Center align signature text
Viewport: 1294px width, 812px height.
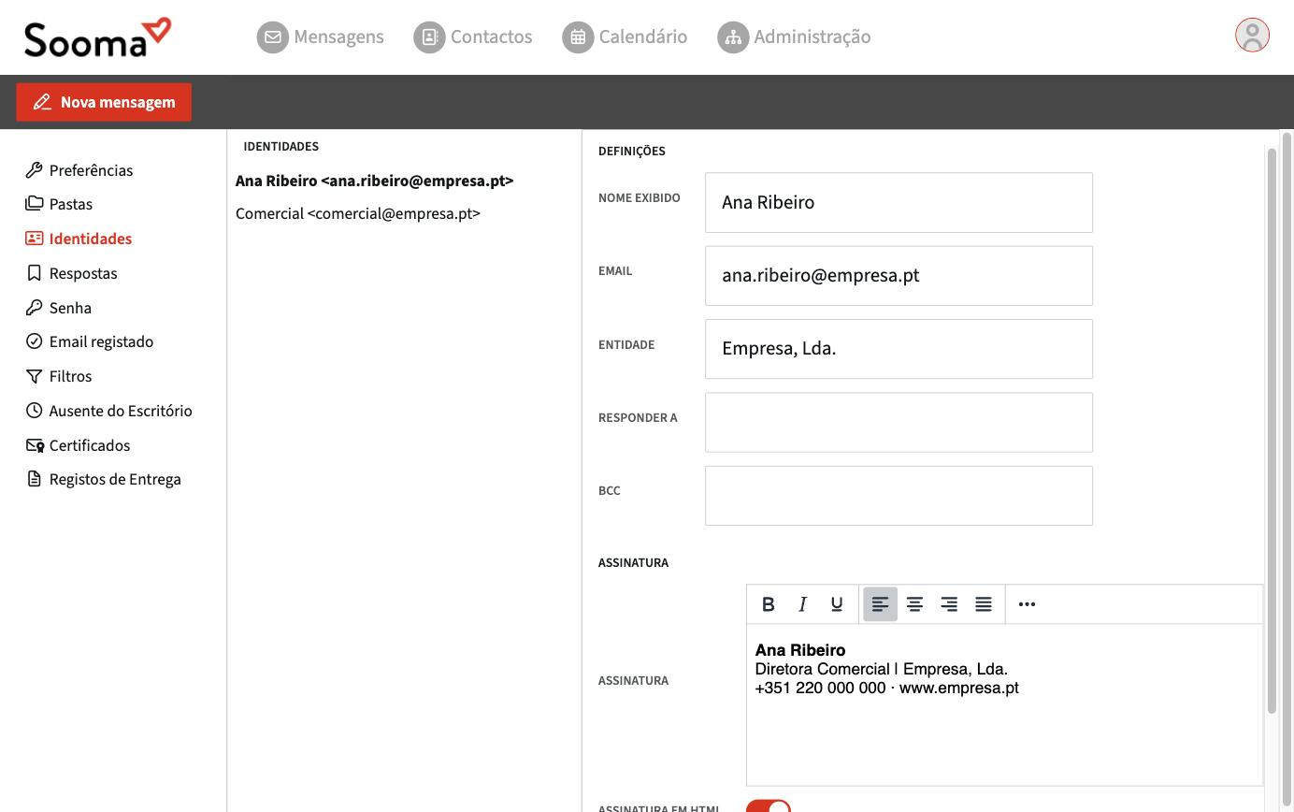click(914, 604)
